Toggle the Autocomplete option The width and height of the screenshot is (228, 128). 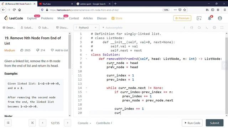[x=113, y=27]
